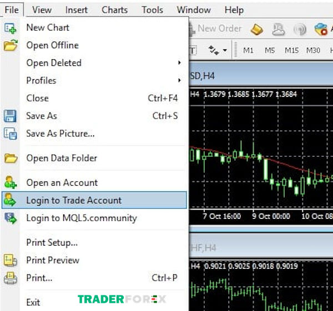Choose Print... (Ctrl+P) entry
This screenshot has height=311, width=333.
[x=94, y=278]
